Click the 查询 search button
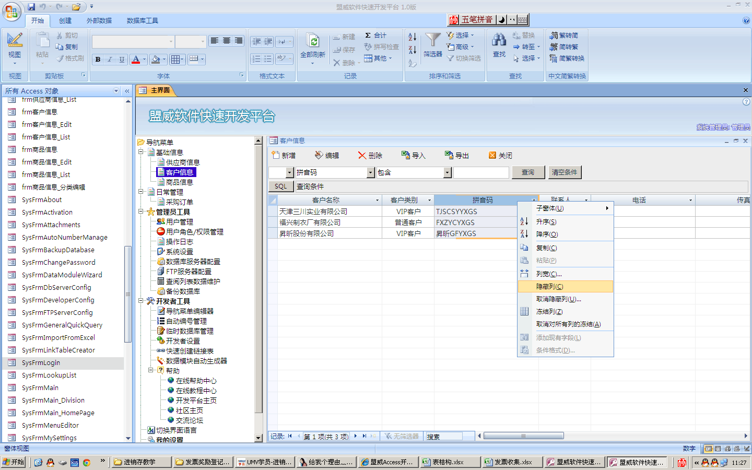The image size is (752, 470). pos(528,172)
